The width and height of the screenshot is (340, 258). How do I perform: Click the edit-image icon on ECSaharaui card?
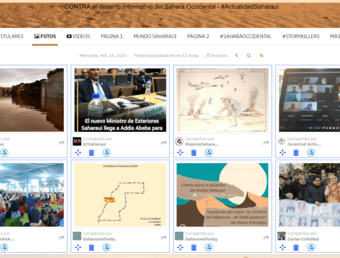point(107,152)
